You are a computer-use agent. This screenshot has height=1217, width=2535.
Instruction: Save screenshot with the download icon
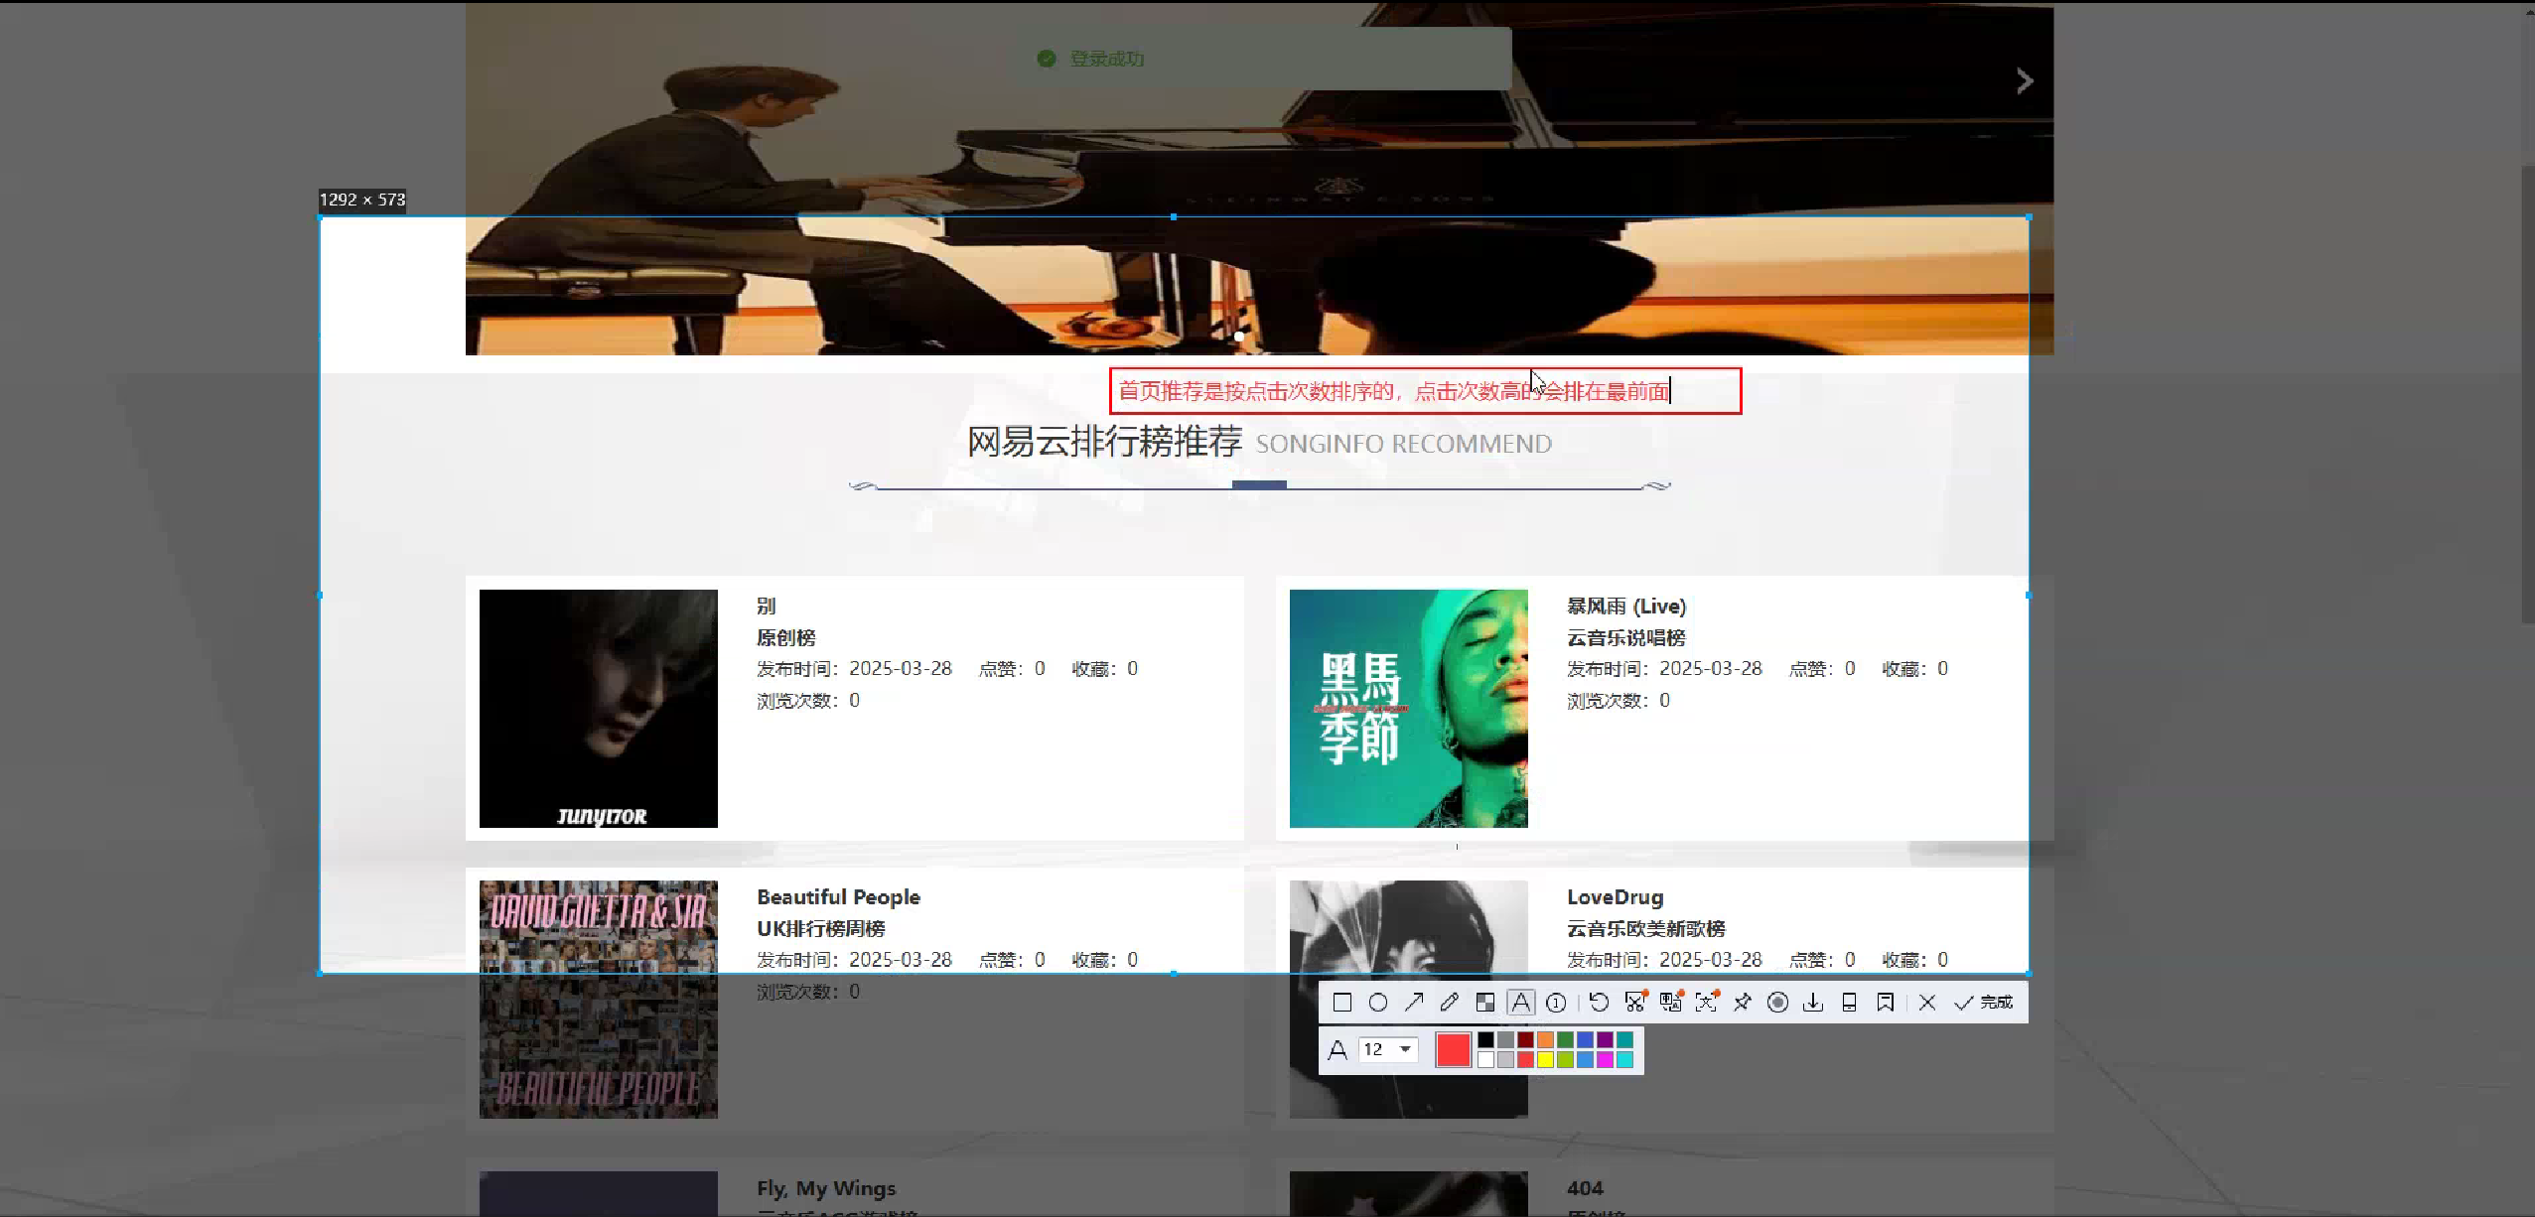click(x=1813, y=1003)
